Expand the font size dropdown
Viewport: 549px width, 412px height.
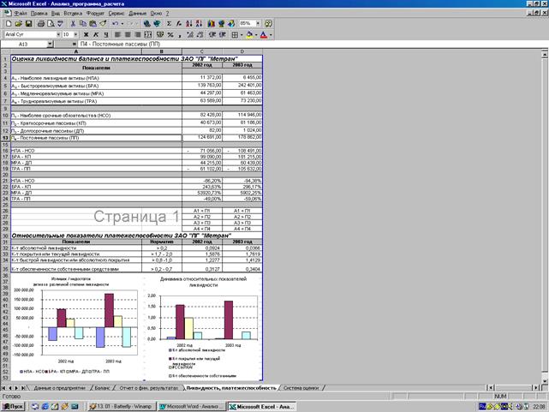pos(80,34)
